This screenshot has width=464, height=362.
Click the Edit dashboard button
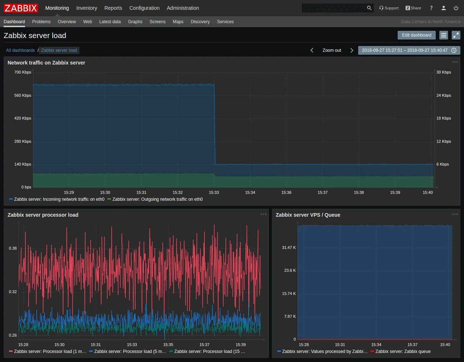(x=417, y=35)
